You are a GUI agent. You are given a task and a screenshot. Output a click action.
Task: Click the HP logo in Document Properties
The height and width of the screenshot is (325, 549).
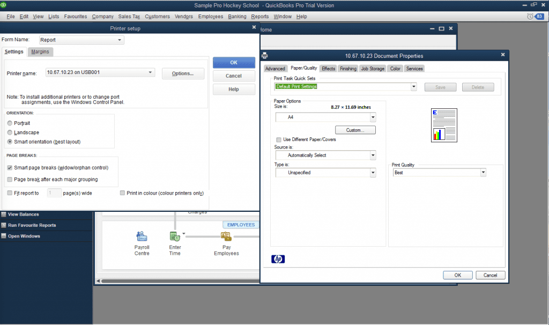point(277,258)
